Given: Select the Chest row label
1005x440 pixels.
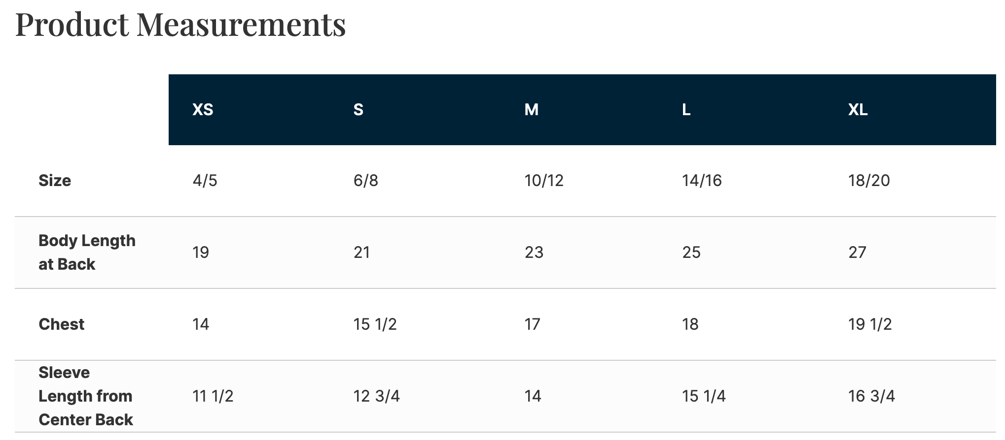Looking at the screenshot, I should tap(62, 324).
